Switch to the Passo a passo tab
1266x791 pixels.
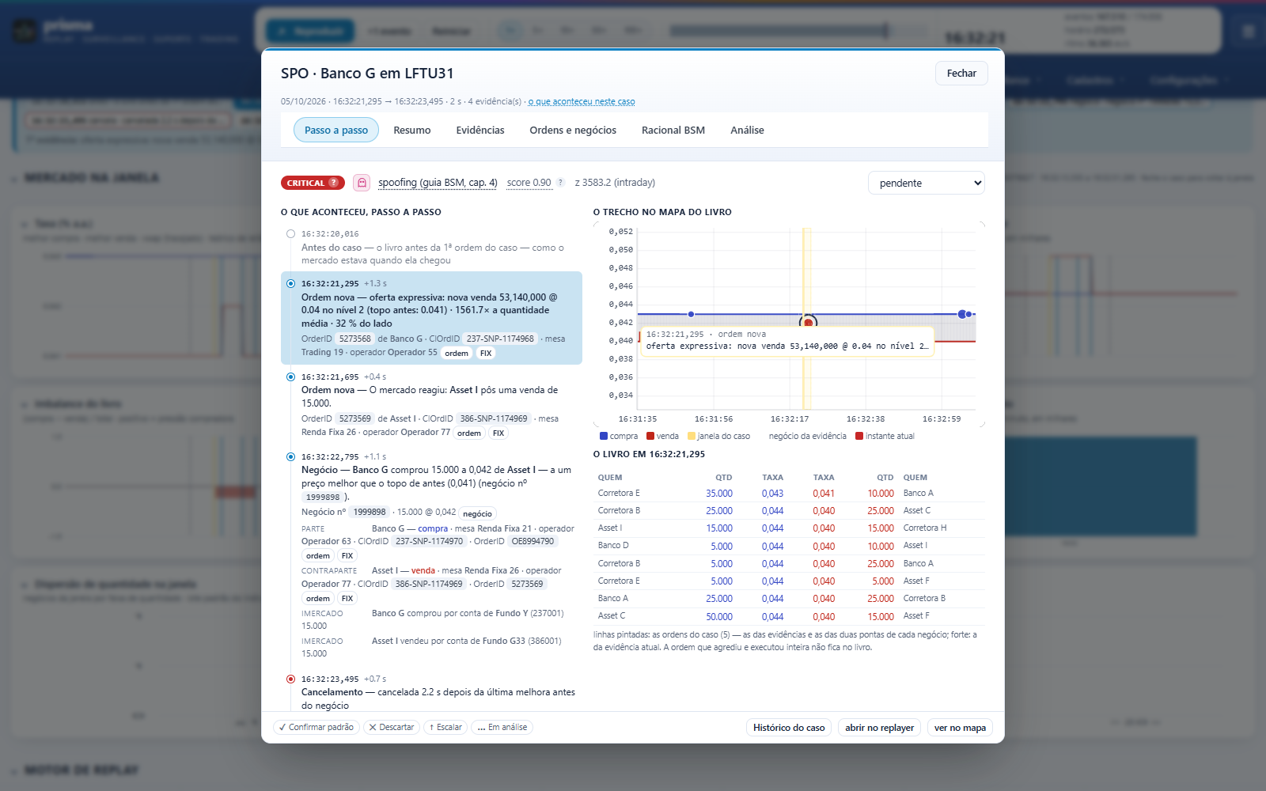(336, 130)
